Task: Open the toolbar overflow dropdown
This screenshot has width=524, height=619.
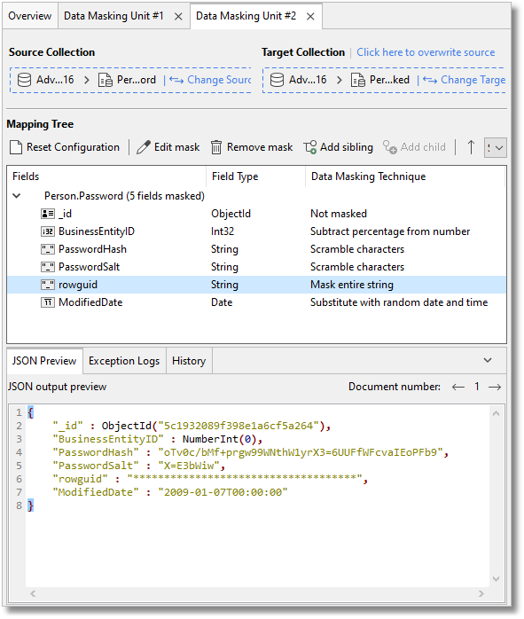Action: click(x=496, y=147)
